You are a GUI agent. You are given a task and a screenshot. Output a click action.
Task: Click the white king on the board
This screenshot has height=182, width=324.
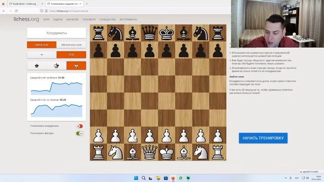click(167, 152)
